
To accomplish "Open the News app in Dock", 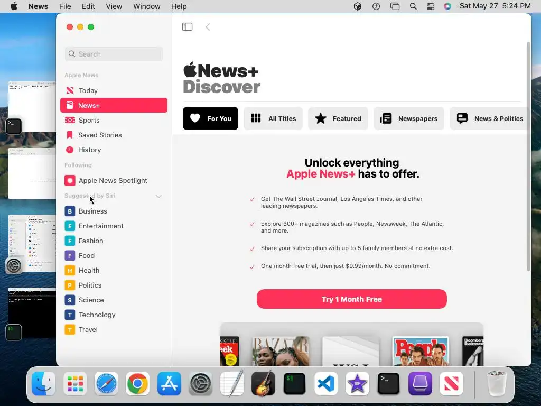I will coord(451,384).
